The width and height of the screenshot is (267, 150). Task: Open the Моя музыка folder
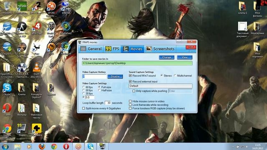(x=257, y=28)
